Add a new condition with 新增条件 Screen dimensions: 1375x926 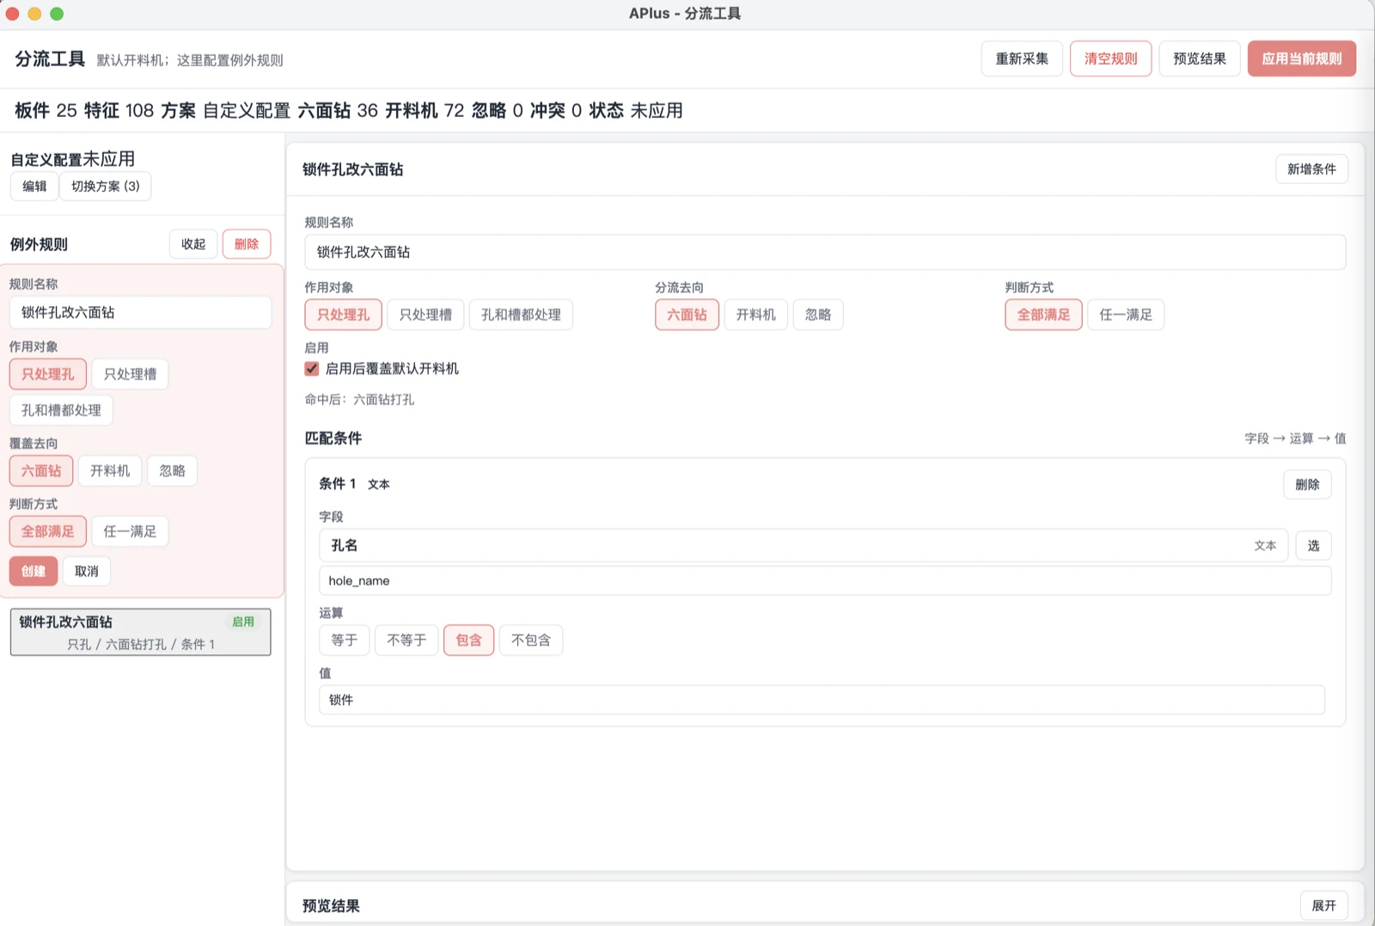(x=1311, y=169)
